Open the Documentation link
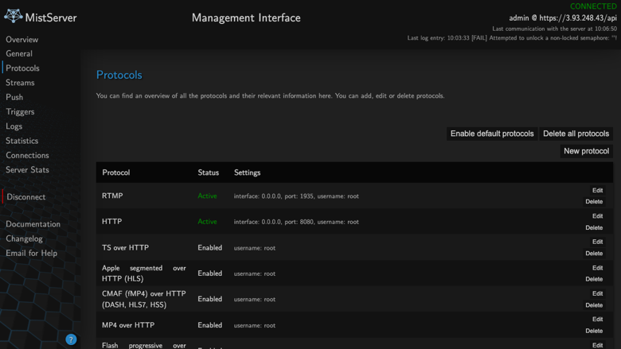Viewport: 621px width, 349px height. (x=33, y=224)
